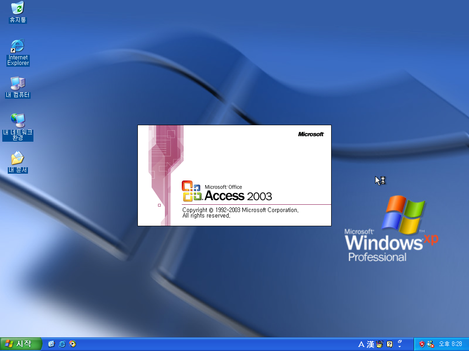Click the Microsoft wordmark on the splash screen
This screenshot has height=351, width=469.
click(311, 134)
